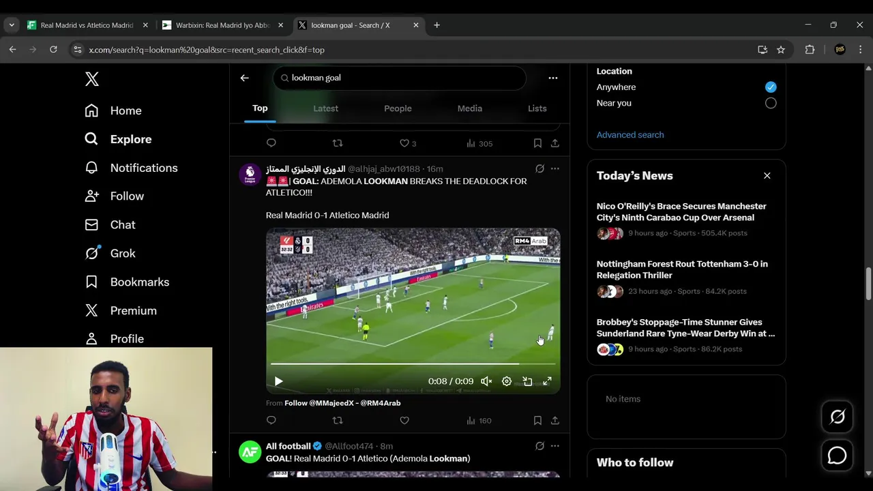Open more options on Arabic account post

tap(555, 168)
